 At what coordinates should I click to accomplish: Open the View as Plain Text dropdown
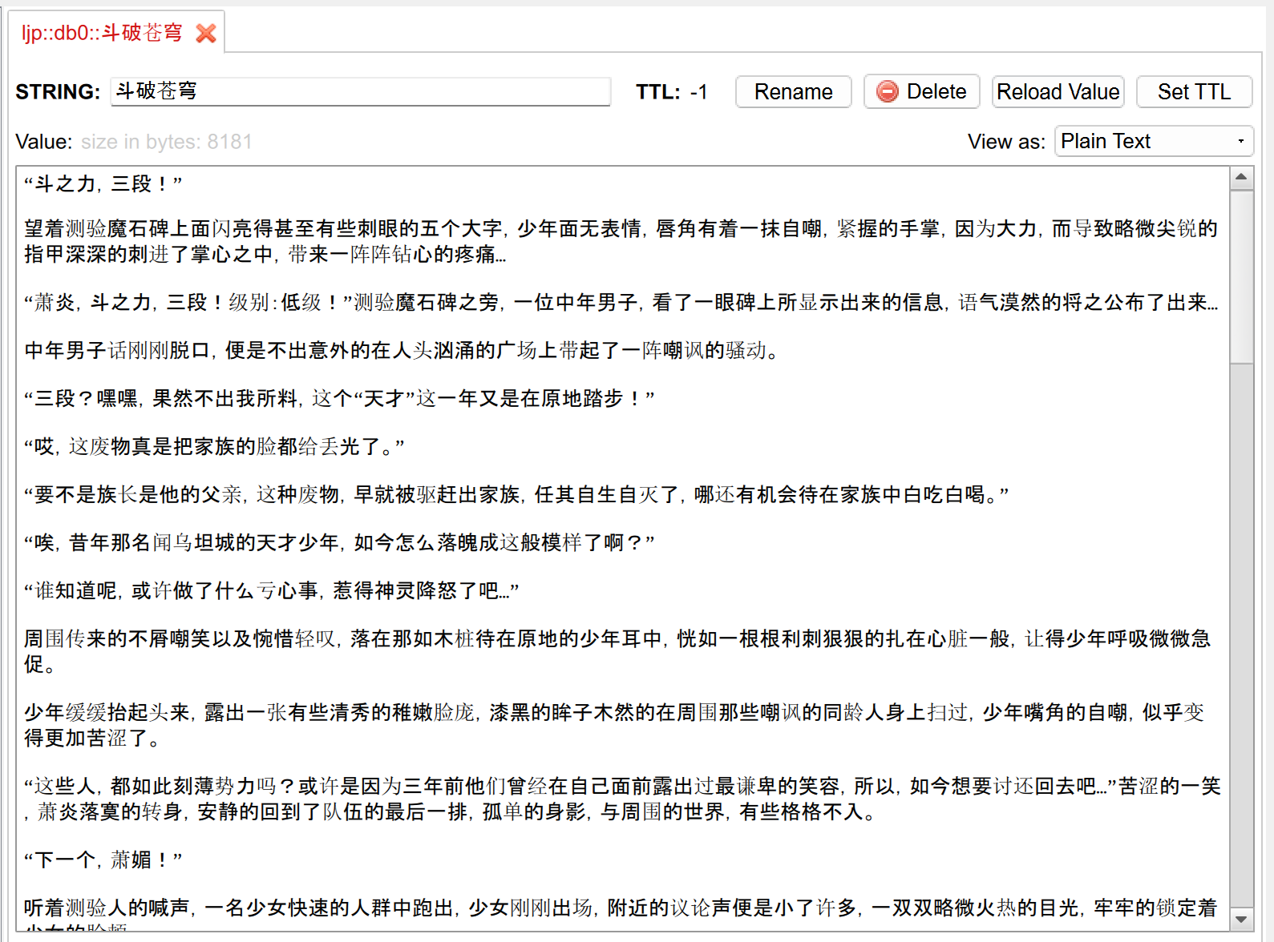1154,142
